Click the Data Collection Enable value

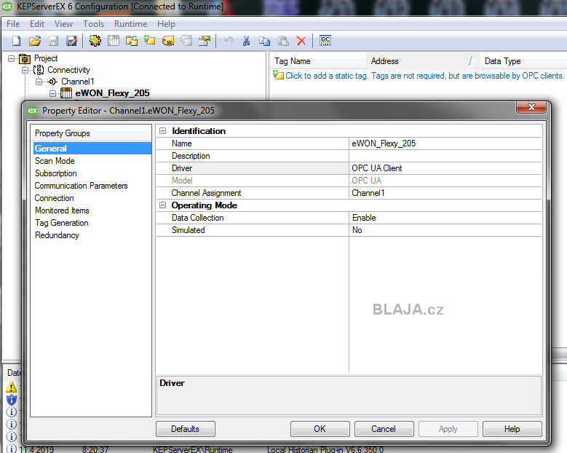coord(445,218)
